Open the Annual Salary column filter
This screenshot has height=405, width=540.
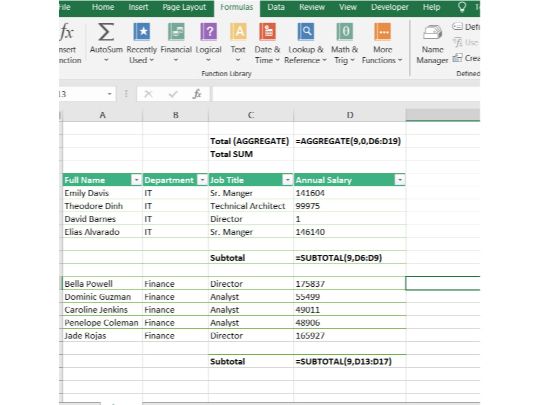[400, 180]
